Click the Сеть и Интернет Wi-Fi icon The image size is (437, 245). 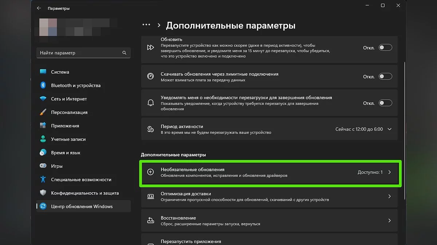[43, 99]
